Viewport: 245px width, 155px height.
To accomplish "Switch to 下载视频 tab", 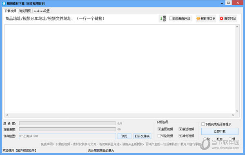I will 10,11.
